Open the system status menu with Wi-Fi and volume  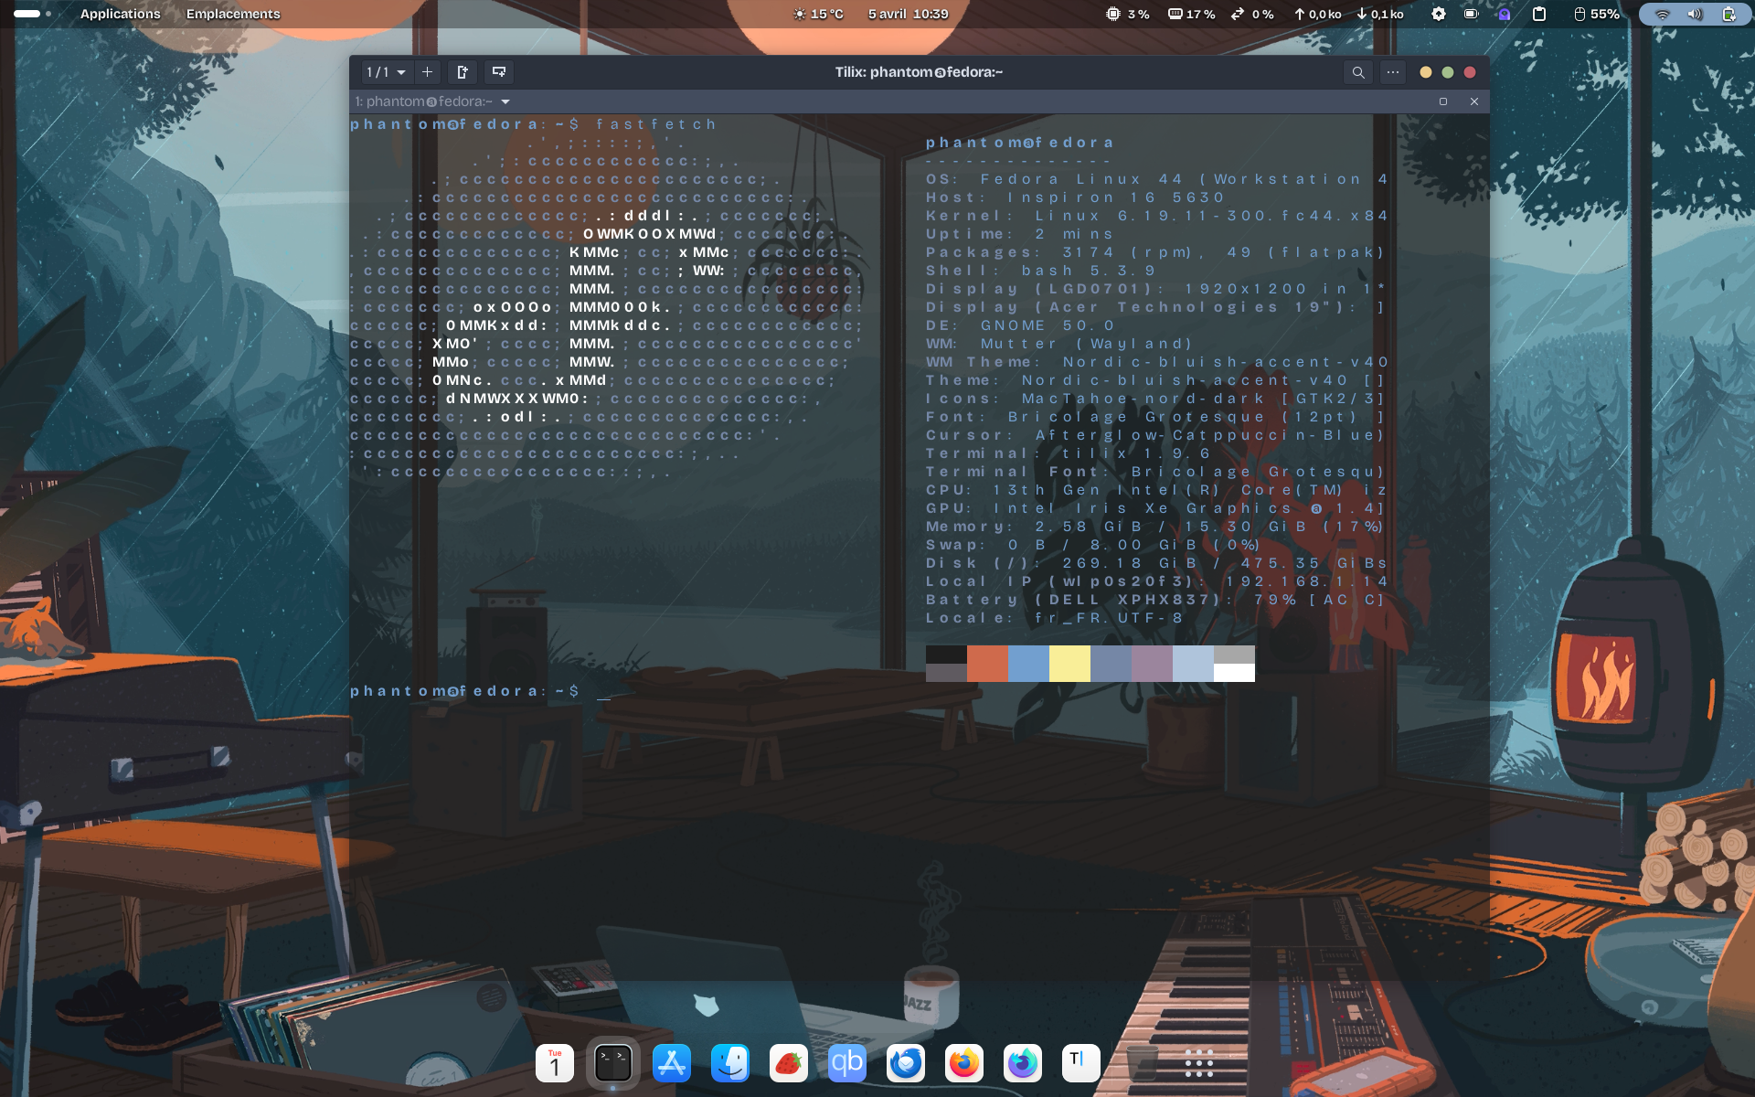pos(1695,14)
